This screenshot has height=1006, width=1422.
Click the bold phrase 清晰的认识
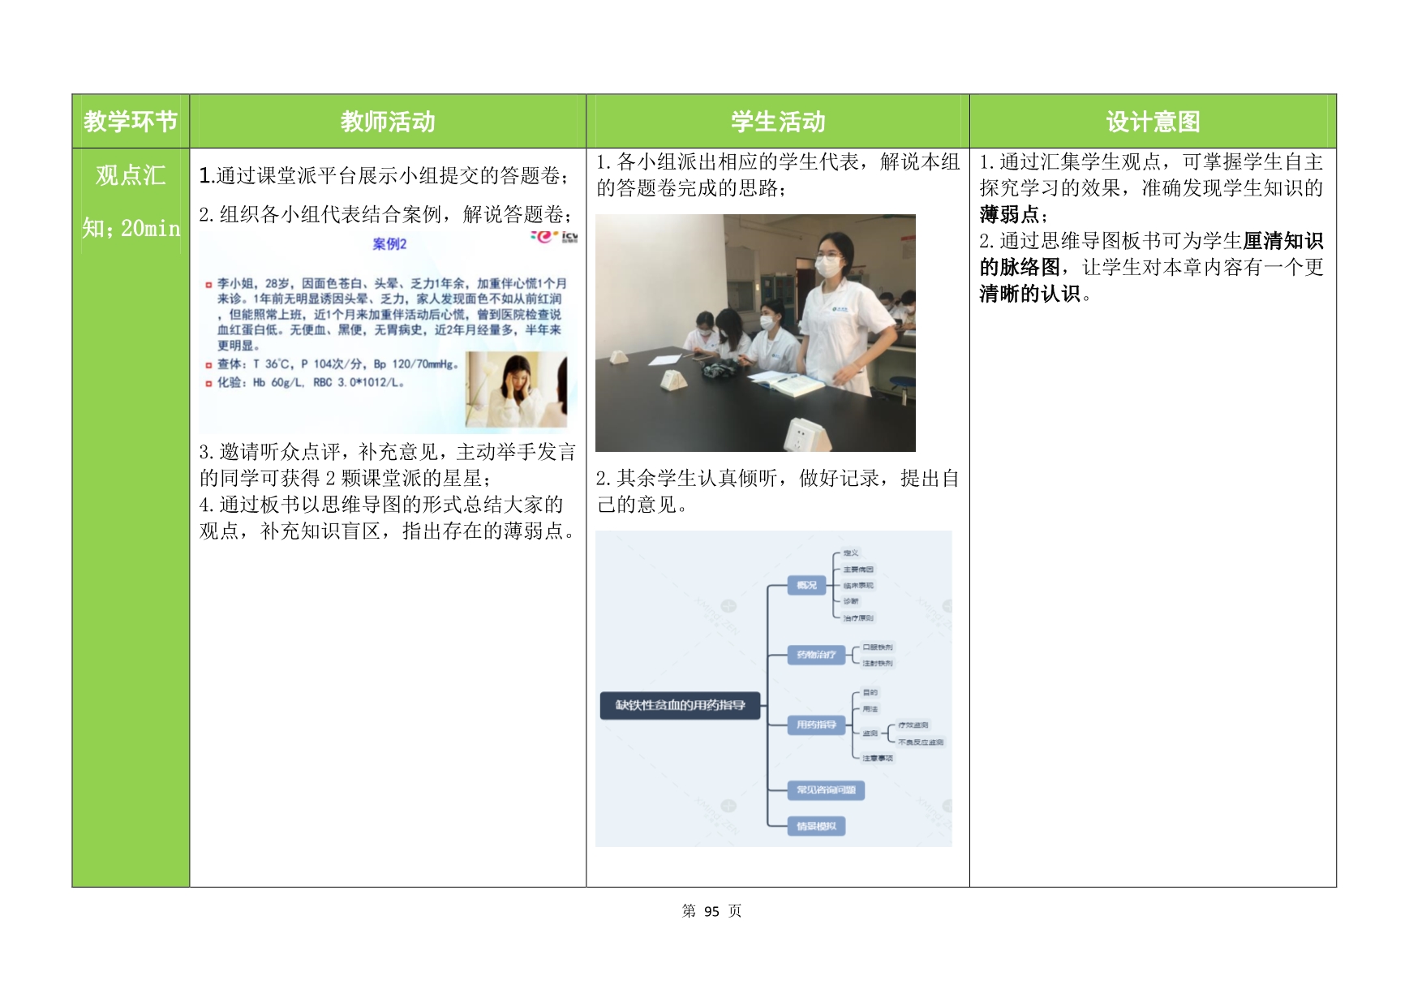pos(1029,294)
